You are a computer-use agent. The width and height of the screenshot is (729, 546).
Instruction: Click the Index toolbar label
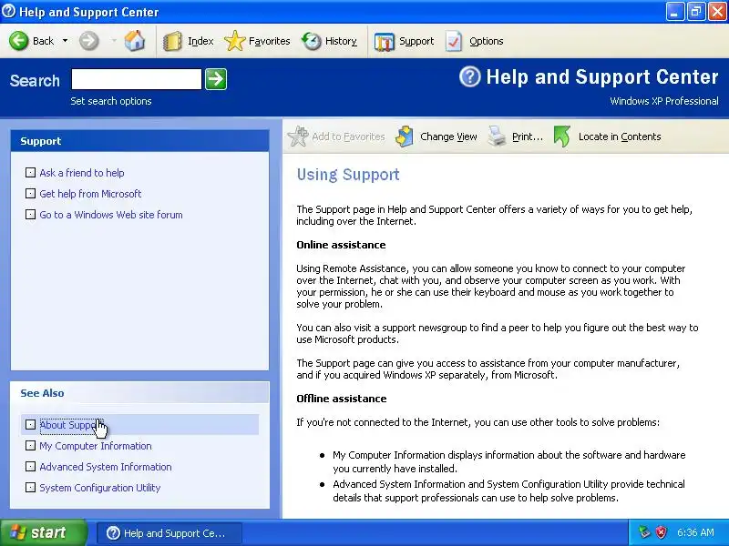pyautogui.click(x=200, y=41)
